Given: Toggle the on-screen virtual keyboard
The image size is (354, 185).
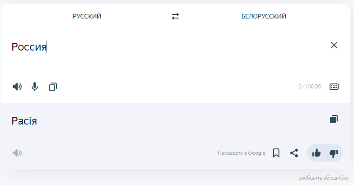Looking at the screenshot, I should [334, 87].
